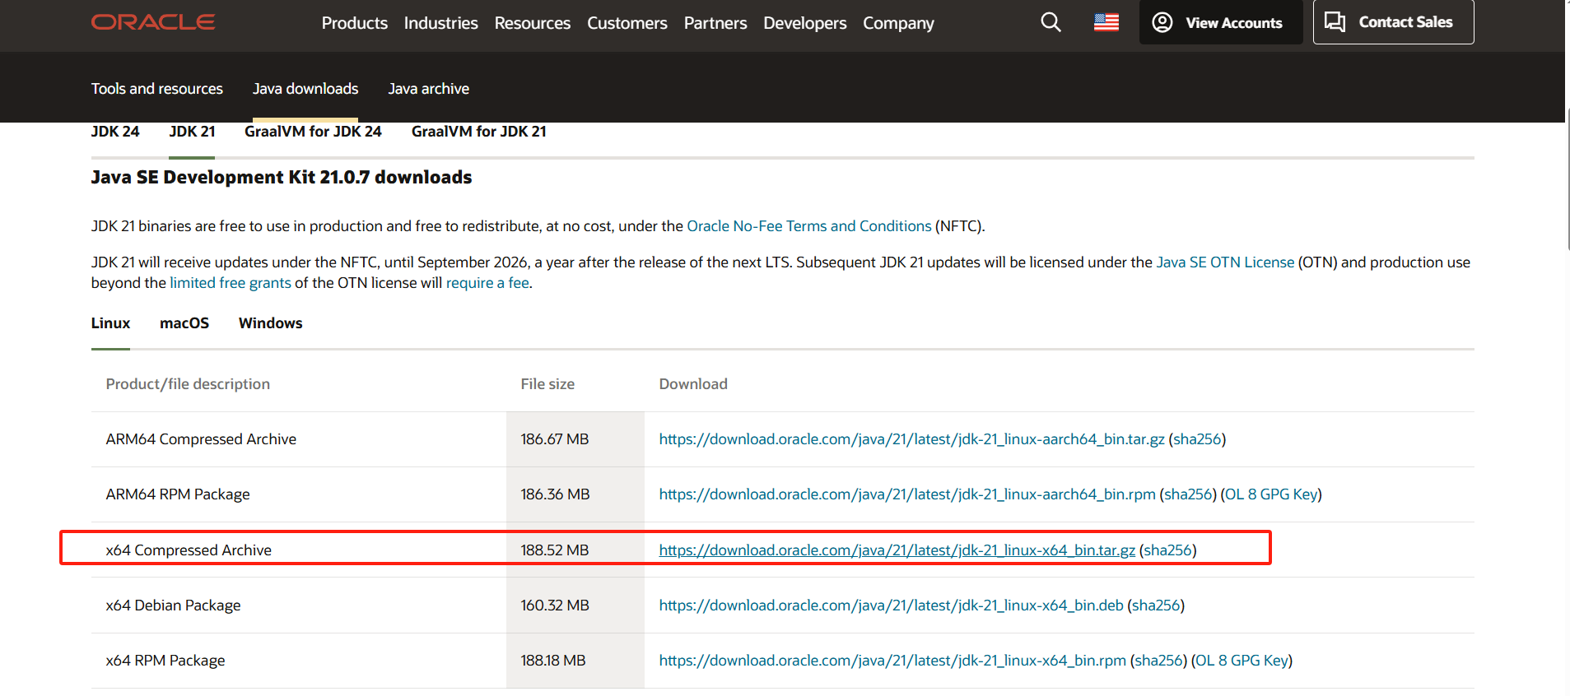The width and height of the screenshot is (1570, 696).
Task: Open Oracle No-Fee Terms and Conditions link
Action: [x=809, y=226]
